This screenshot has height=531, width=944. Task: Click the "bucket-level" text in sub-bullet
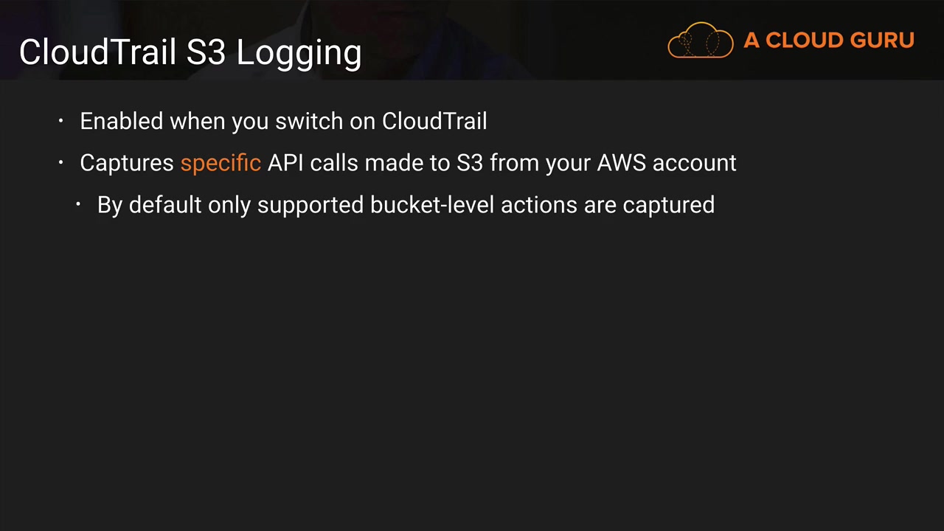tap(431, 205)
